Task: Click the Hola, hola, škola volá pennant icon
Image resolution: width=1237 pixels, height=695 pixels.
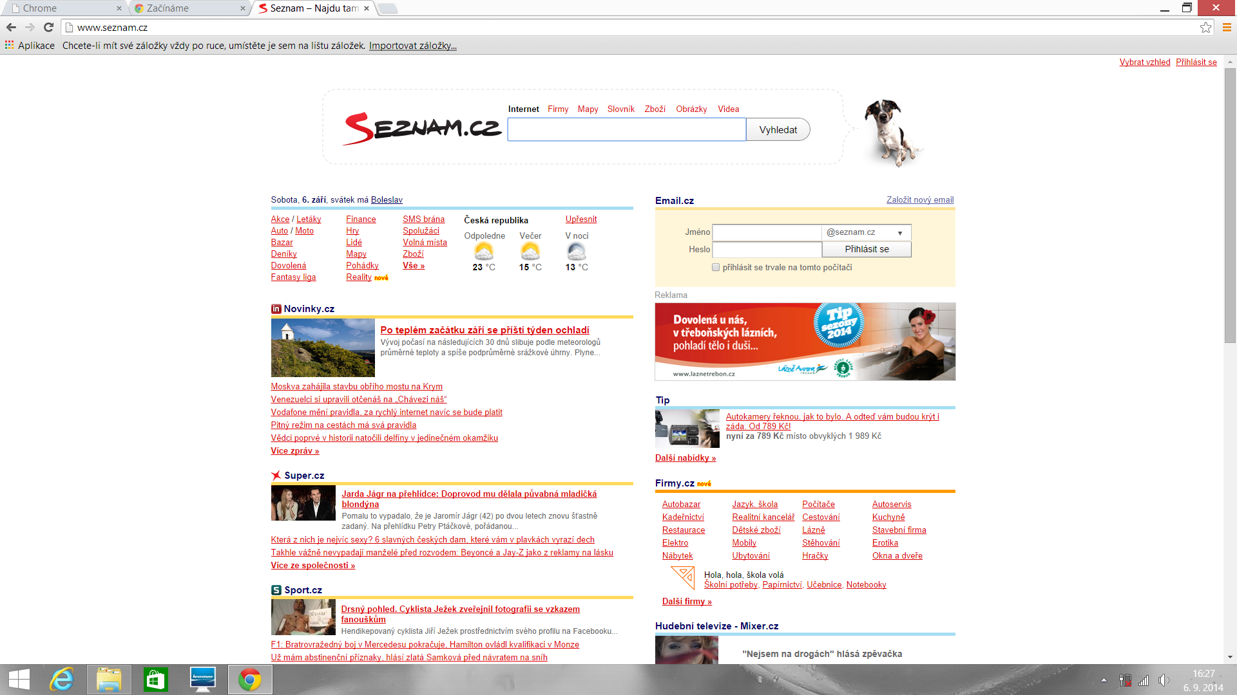Action: pos(683,577)
